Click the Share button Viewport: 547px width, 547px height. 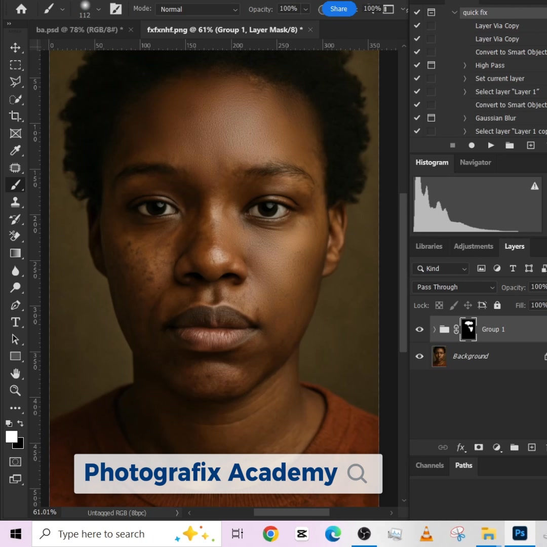pos(338,9)
